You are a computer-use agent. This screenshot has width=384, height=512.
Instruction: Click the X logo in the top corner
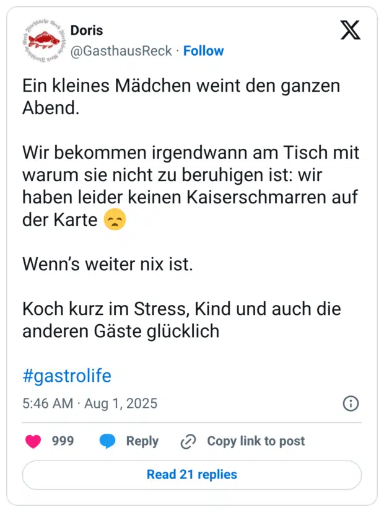pos(351,30)
